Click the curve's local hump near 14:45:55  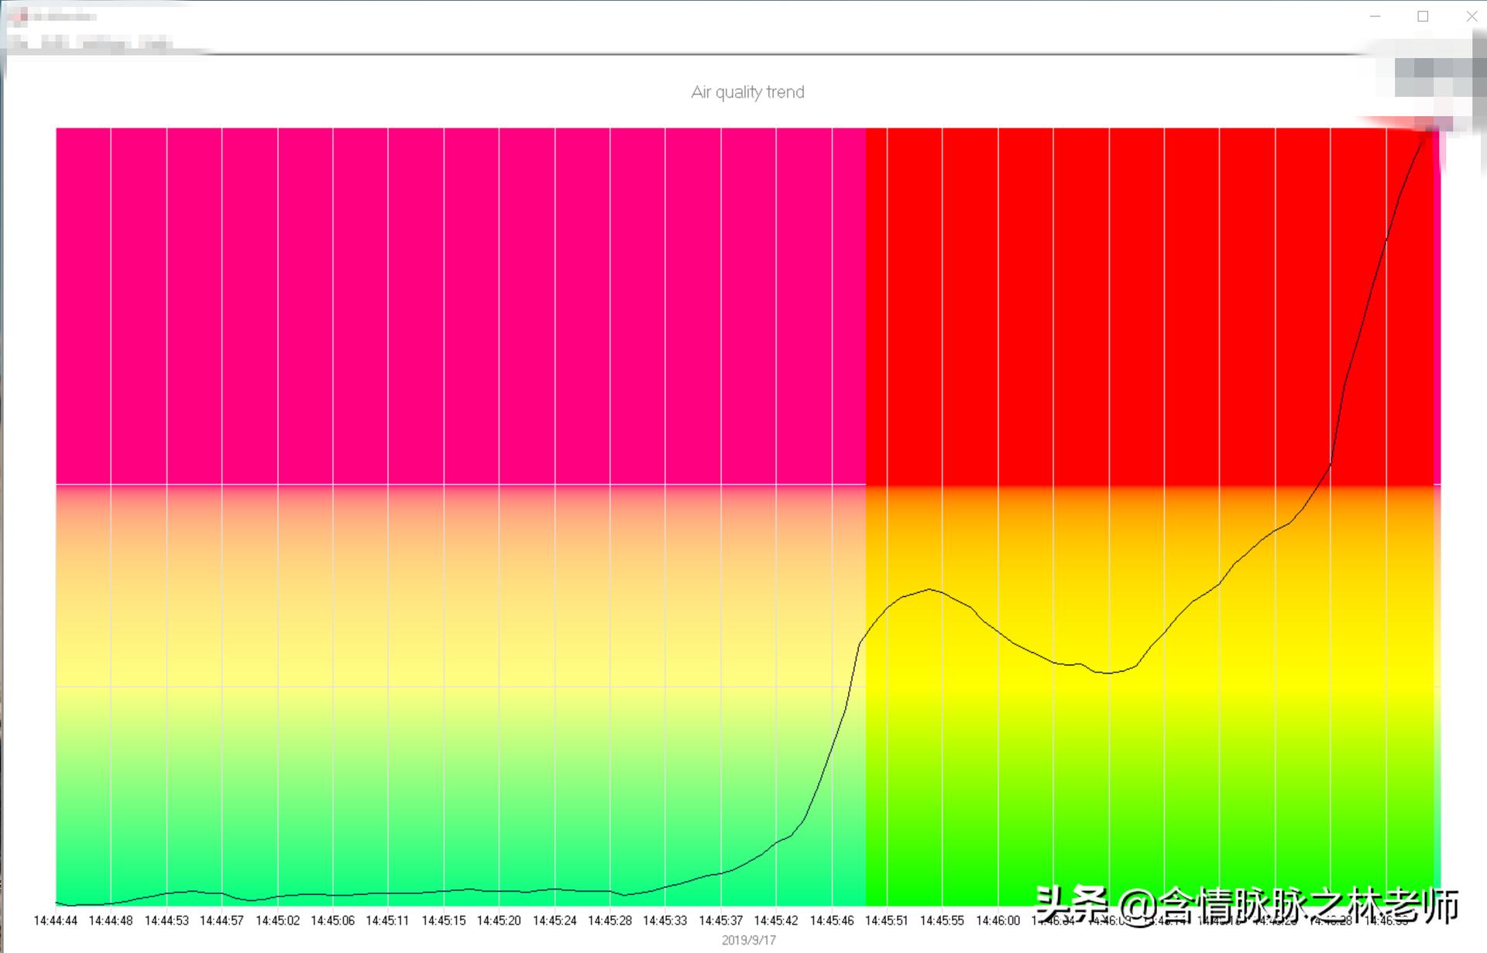click(x=930, y=590)
